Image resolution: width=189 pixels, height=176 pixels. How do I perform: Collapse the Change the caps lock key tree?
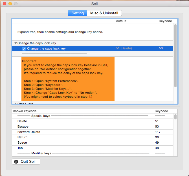[15, 43]
